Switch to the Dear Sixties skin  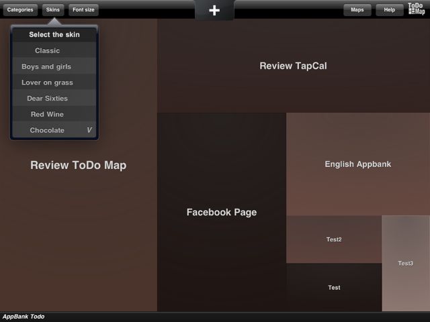tap(54, 99)
